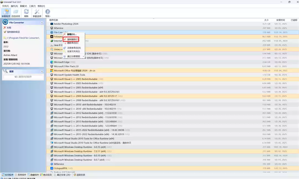The height and width of the screenshot is (179, 299).
Task: Click the FxSound program icon
Action: click(52, 37)
